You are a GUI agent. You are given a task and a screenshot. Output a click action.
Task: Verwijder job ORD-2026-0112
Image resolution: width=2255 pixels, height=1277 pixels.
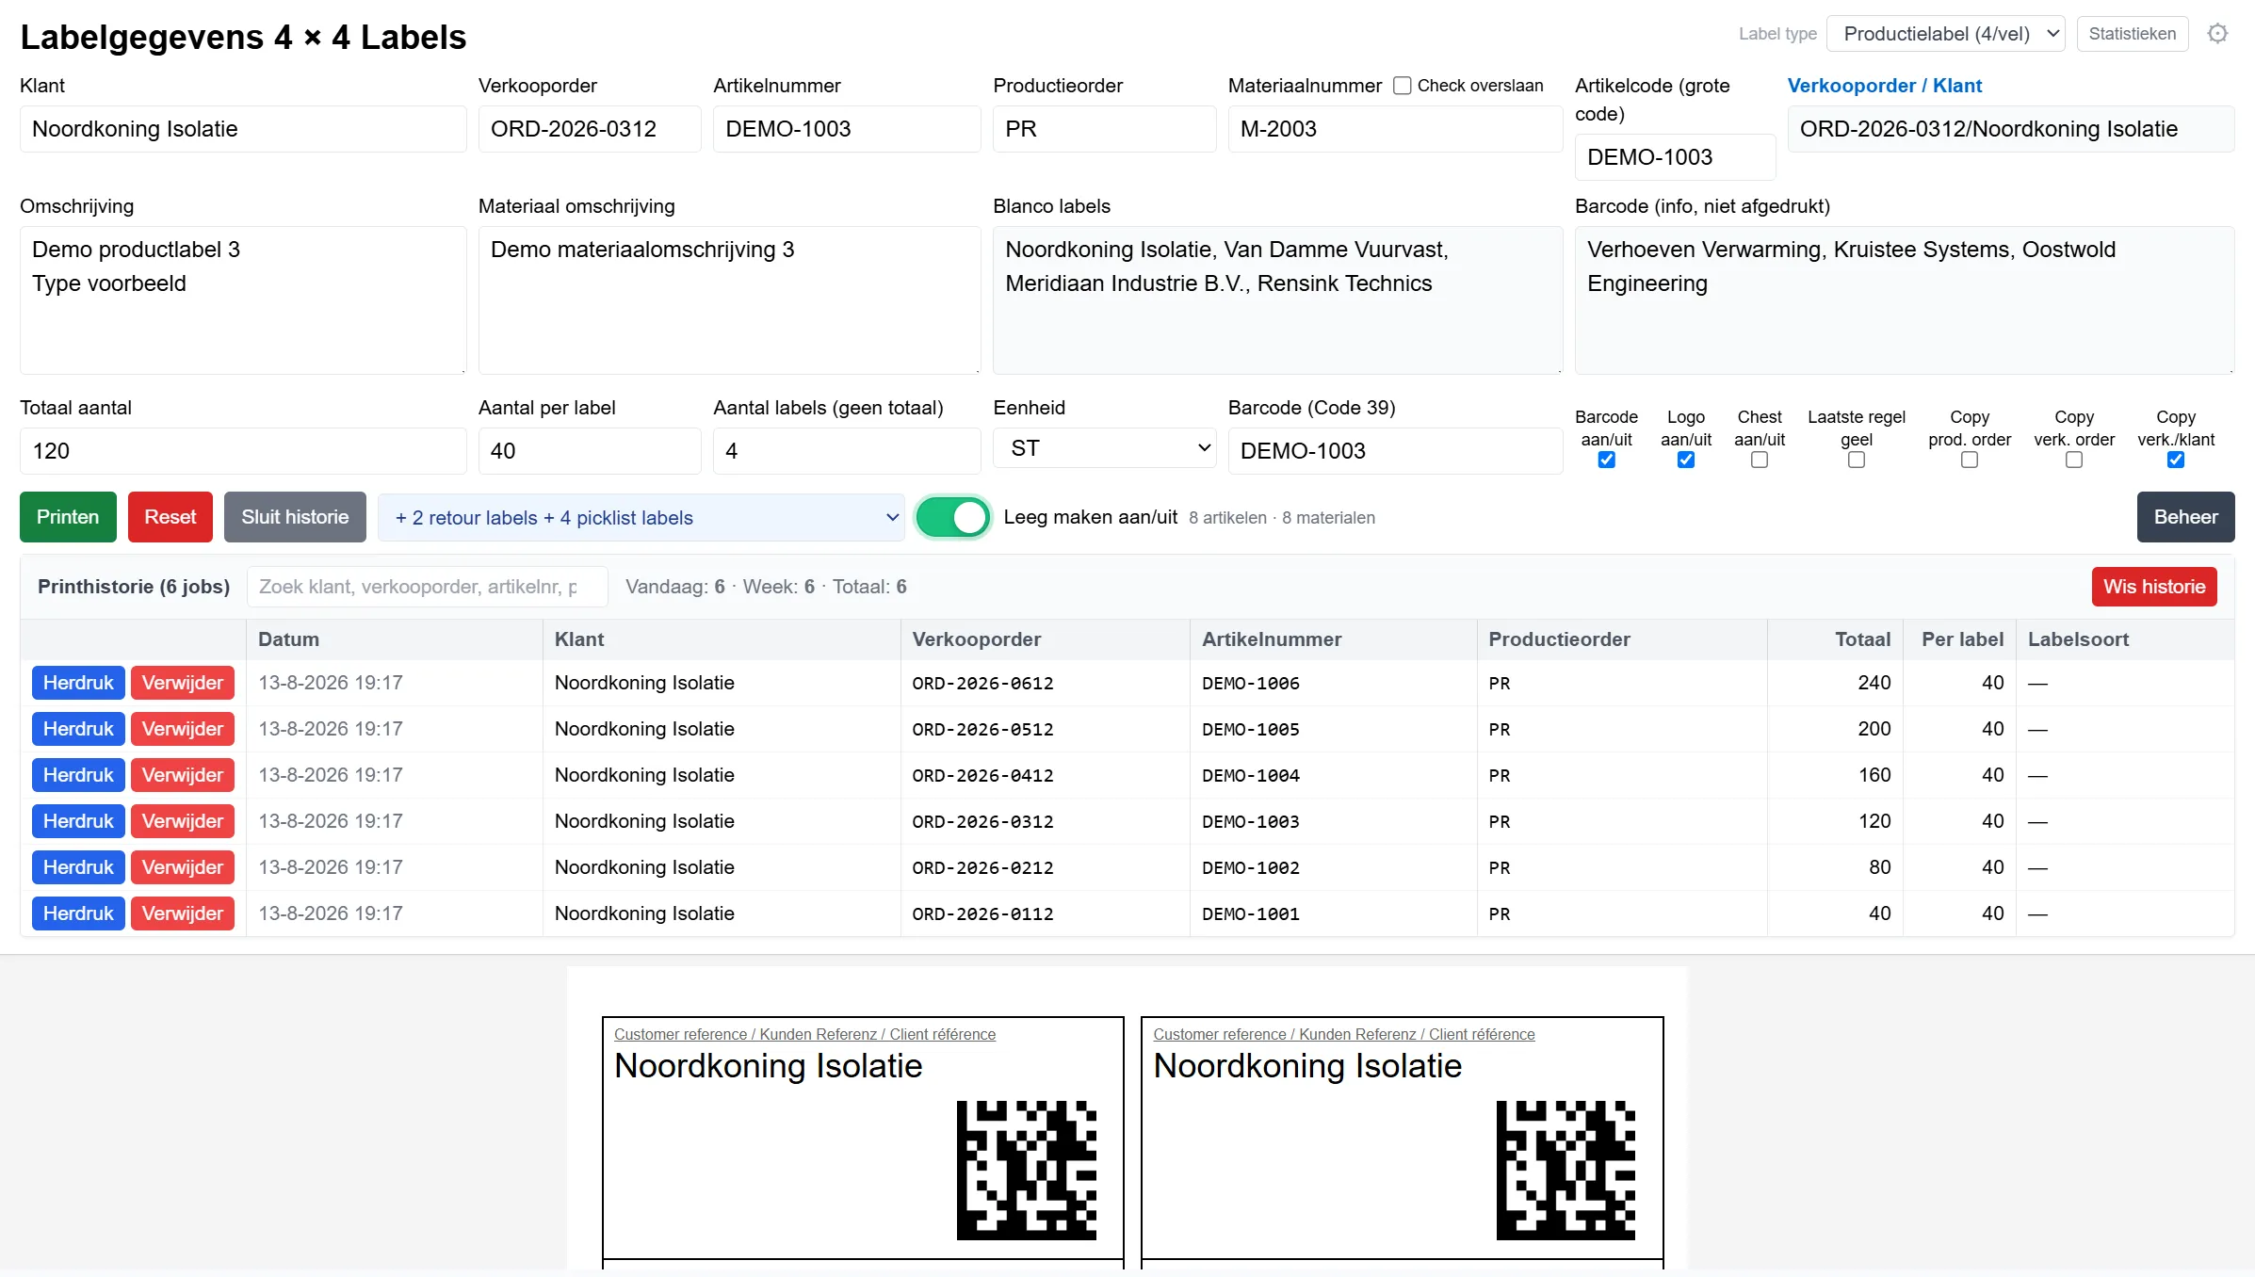(x=183, y=913)
